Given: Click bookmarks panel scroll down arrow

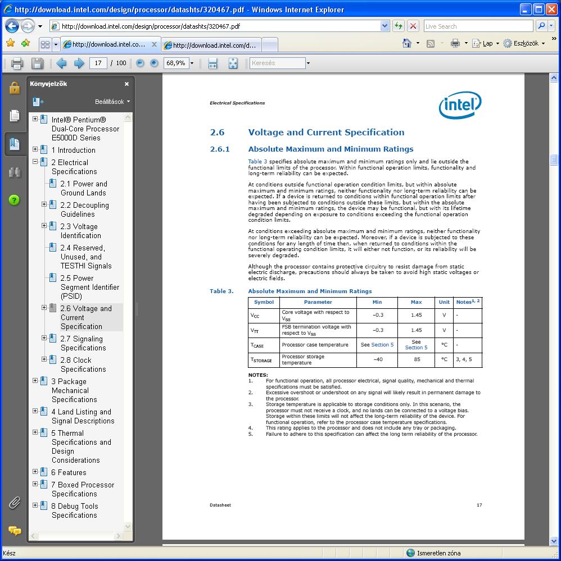Looking at the screenshot, I should click(x=128, y=526).
